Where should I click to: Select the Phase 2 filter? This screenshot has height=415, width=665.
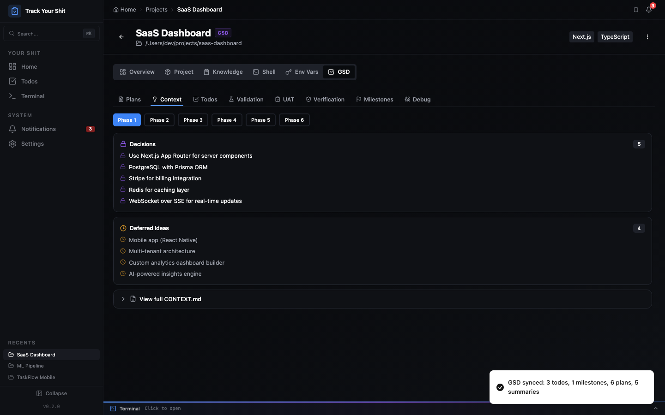(x=159, y=120)
